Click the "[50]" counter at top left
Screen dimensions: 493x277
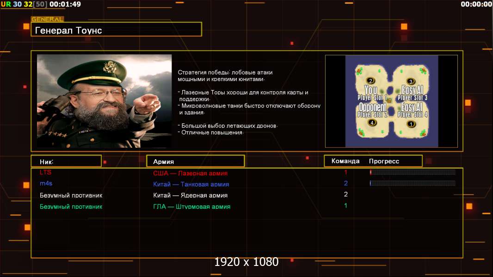tap(40, 4)
